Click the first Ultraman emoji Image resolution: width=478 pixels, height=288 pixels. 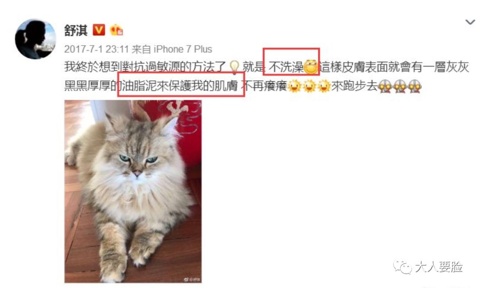click(x=385, y=86)
